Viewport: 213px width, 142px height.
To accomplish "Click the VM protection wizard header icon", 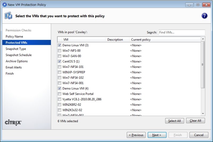I will pos(8,15).
